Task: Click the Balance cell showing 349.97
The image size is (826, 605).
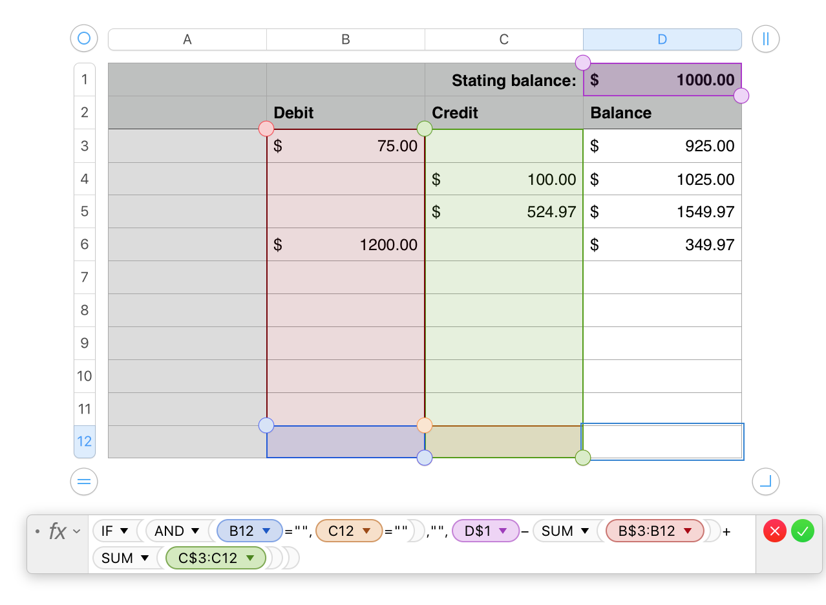Action: [x=662, y=244]
